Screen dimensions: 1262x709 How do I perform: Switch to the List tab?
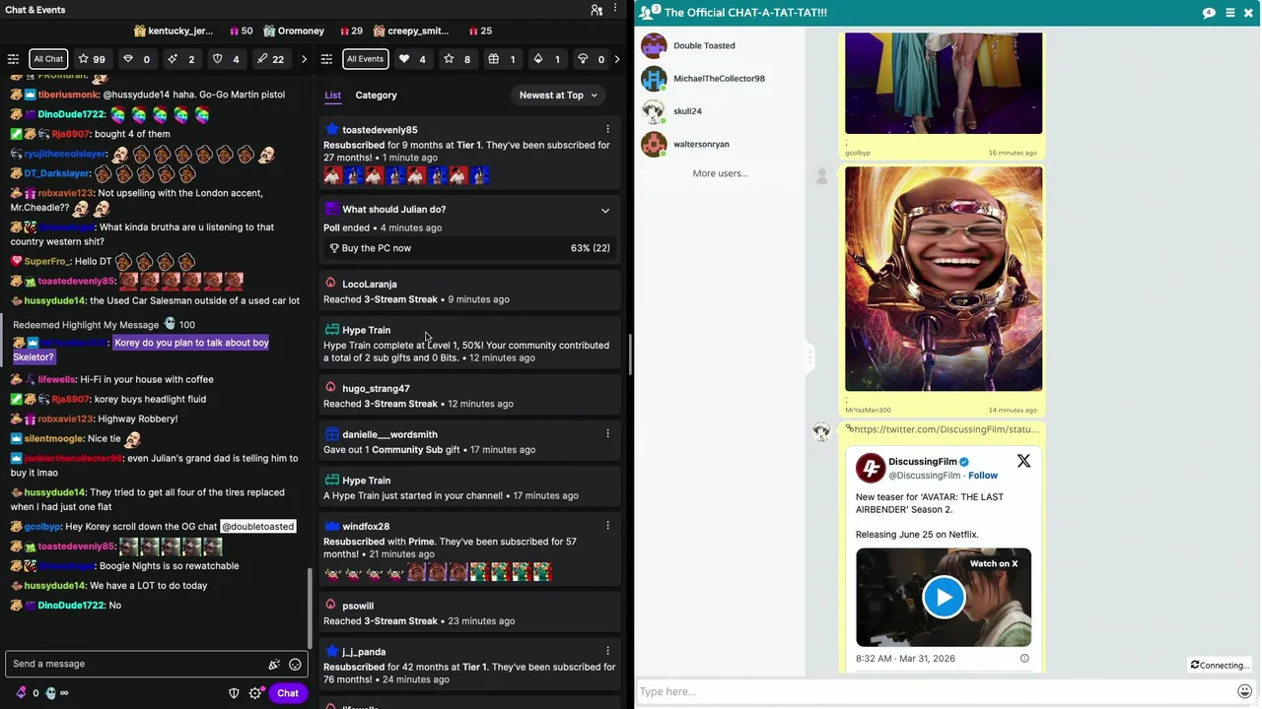tap(333, 96)
